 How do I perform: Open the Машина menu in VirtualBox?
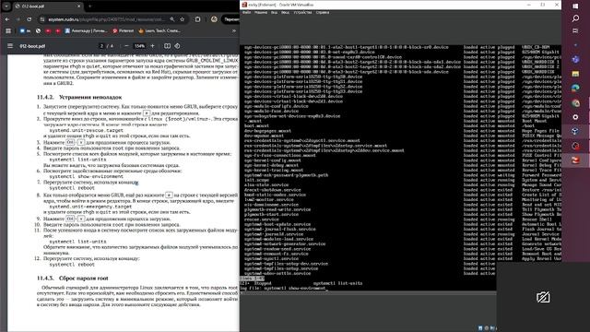click(261, 12)
